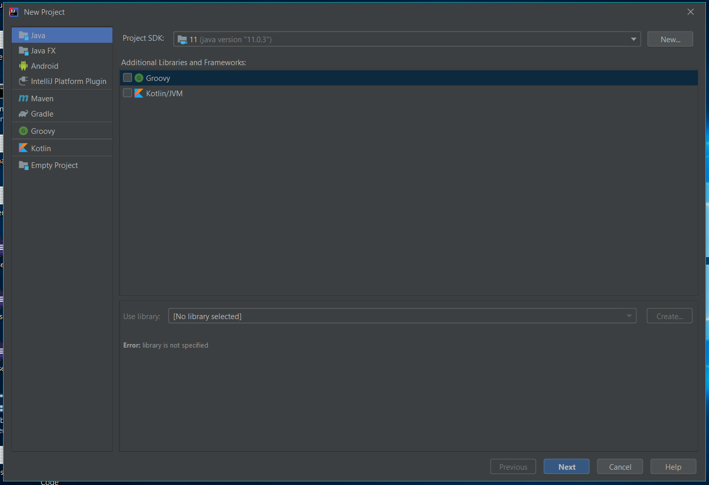This screenshot has height=485, width=709.
Task: Select Java project type label
Action: tap(38, 36)
